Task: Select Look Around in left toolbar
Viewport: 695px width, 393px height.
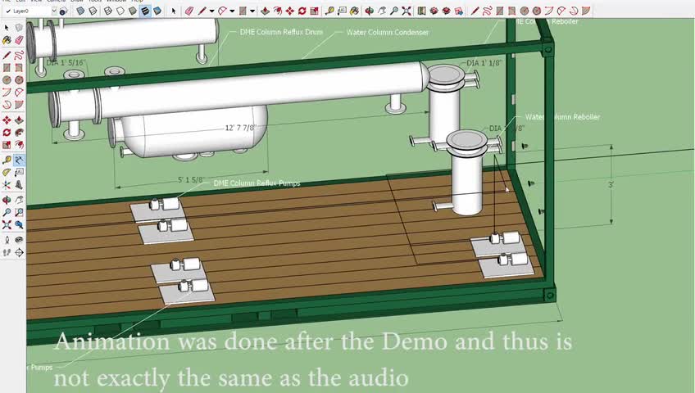Action: point(19,240)
